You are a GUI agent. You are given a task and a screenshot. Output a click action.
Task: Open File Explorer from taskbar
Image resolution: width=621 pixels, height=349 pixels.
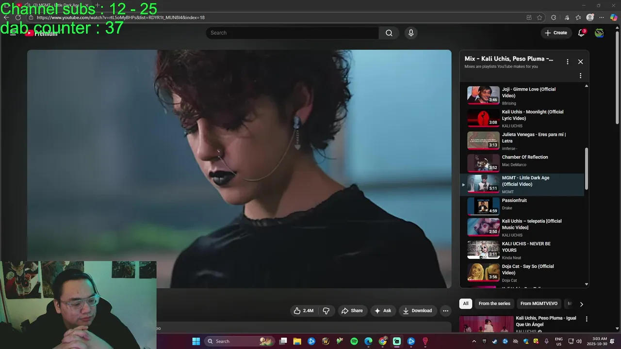coord(297,341)
